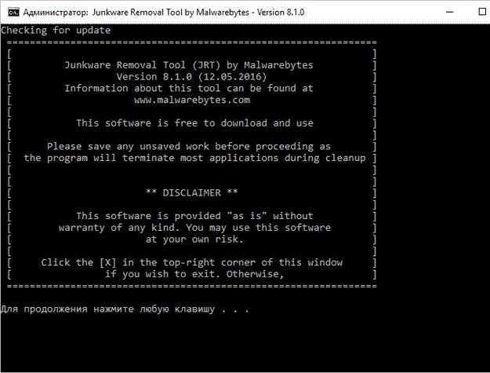The height and width of the screenshot is (373, 490).
Task: Maximize the Junkware Removal Tool window
Action: [482, 12]
